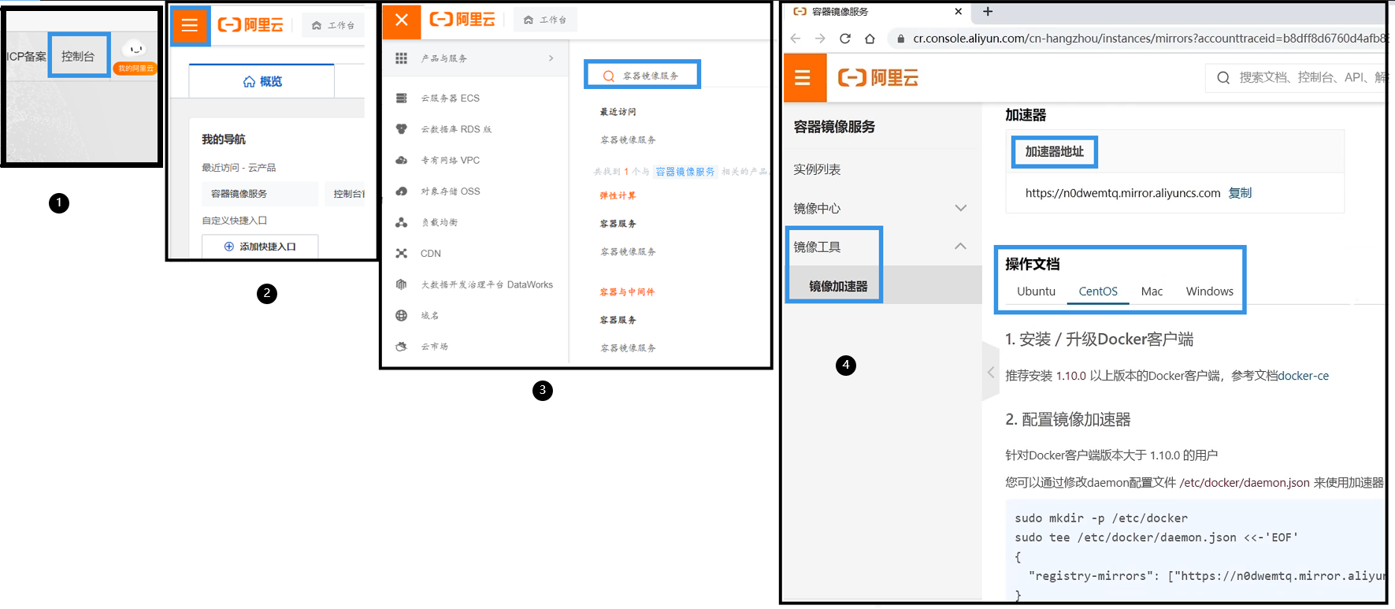Click the 域名 globe icon
Viewport: 1395px width, 609px height.
(x=402, y=315)
